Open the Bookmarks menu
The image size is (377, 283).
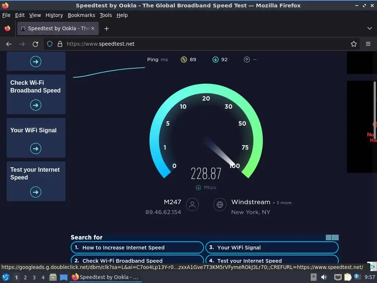click(81, 15)
